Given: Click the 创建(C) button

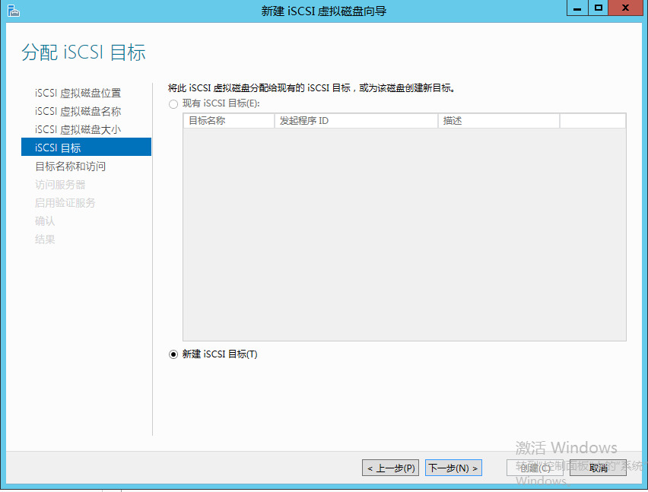Looking at the screenshot, I should pos(535,468).
